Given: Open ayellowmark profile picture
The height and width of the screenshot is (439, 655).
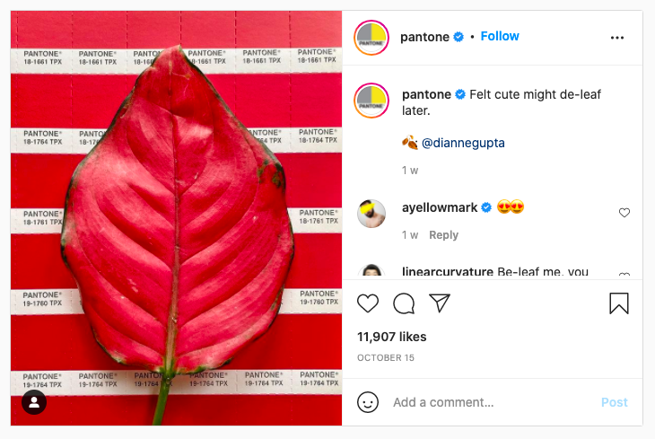Looking at the screenshot, I should [x=371, y=213].
